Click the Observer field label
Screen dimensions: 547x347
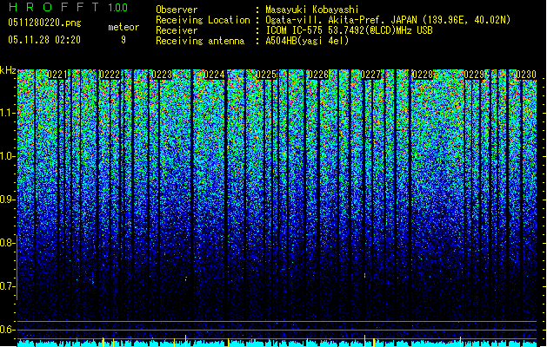(177, 10)
